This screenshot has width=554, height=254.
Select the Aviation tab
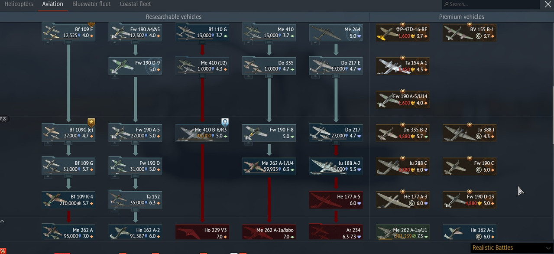(53, 4)
